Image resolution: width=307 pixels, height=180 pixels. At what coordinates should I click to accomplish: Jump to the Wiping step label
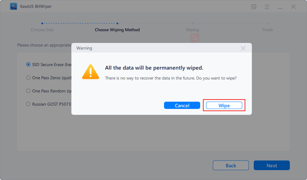[192, 30]
